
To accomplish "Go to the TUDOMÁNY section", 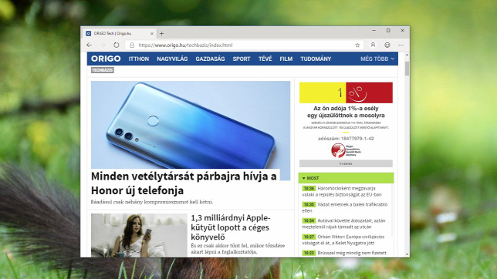I will [x=316, y=59].
